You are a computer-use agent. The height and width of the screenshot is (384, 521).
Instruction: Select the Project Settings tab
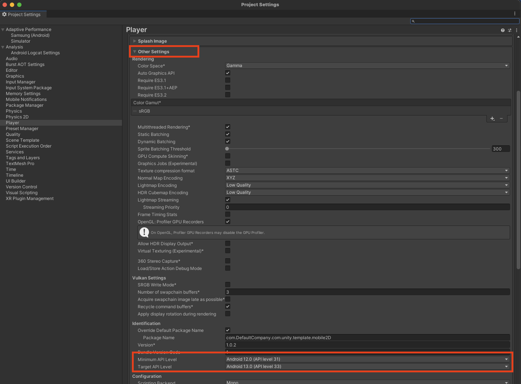[x=23, y=14]
